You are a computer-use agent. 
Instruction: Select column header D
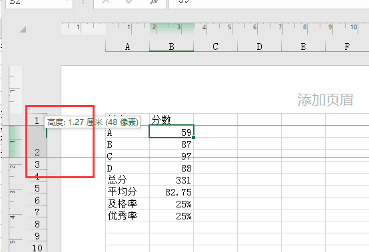click(259, 47)
